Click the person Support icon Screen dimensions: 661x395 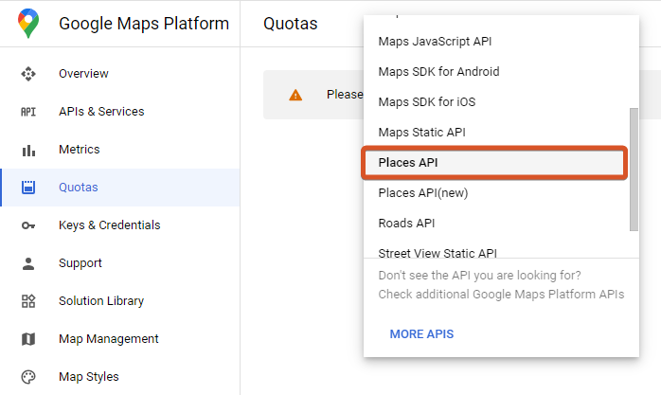pos(28,263)
